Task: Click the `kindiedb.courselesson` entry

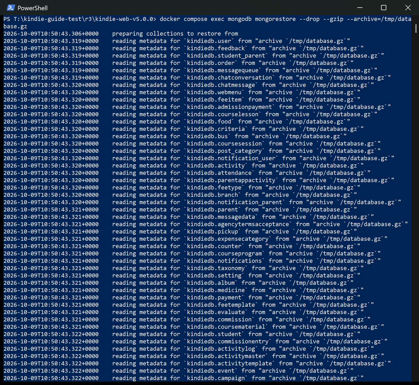Action: point(223,114)
